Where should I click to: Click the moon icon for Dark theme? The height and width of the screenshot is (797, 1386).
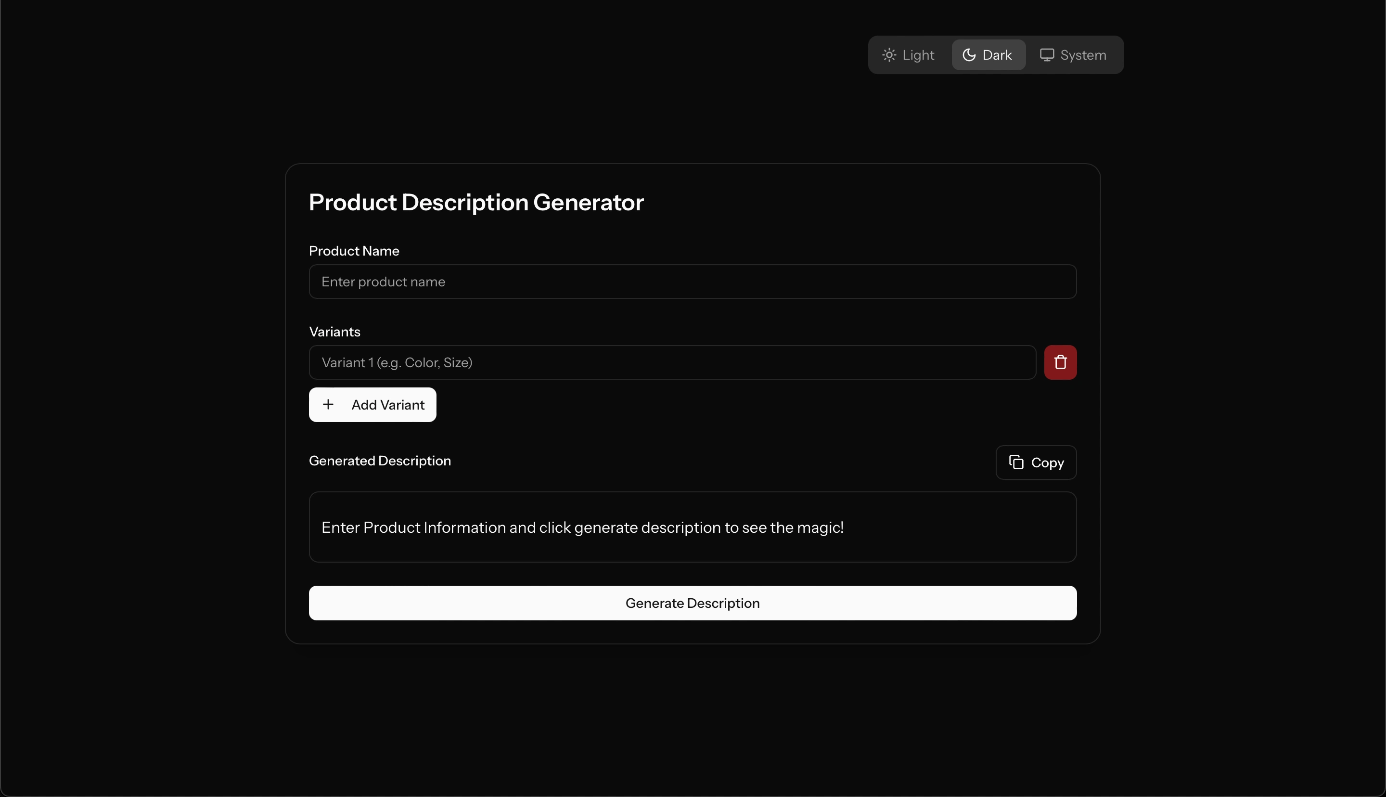coord(969,55)
